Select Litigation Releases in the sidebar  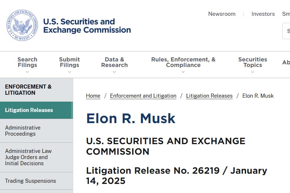pos(29,110)
